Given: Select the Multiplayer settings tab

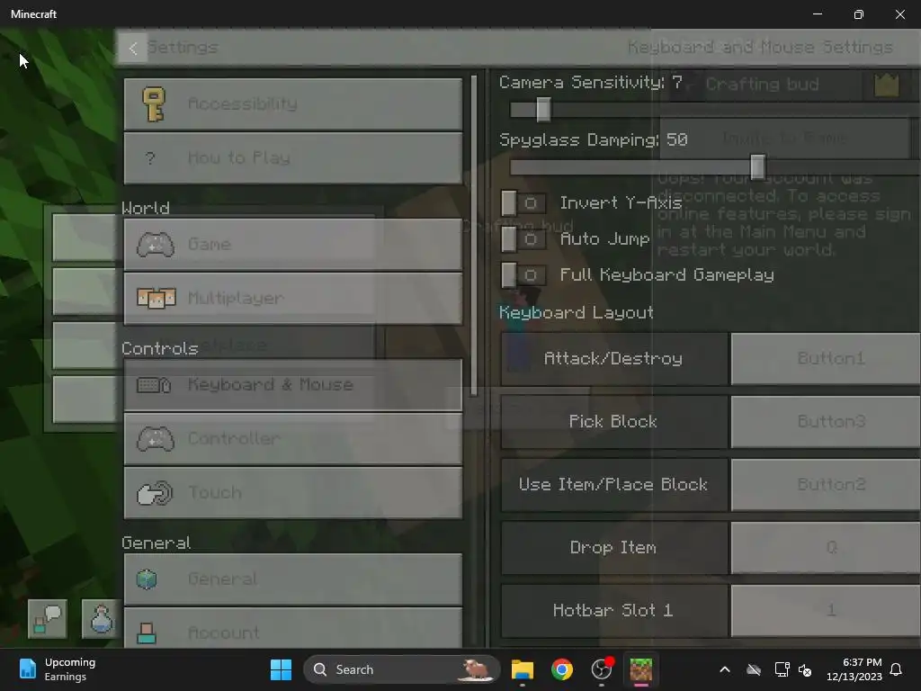Looking at the screenshot, I should (292, 299).
